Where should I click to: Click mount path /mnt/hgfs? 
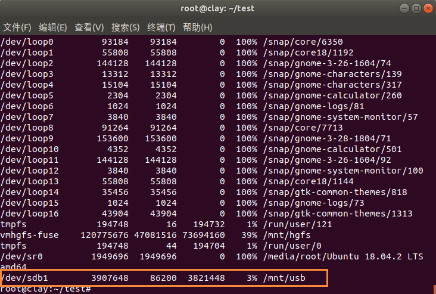(x=286, y=235)
